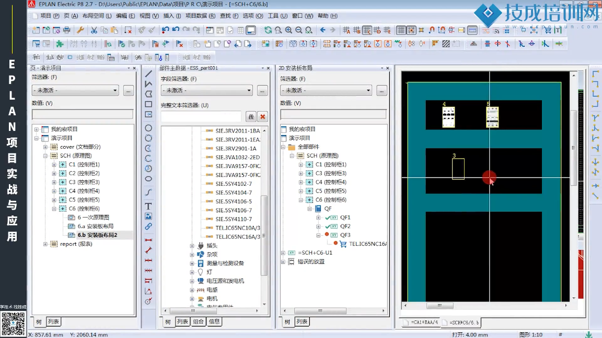Click the full-text filter input field
Image resolution: width=602 pixels, height=338 pixels.
[x=201, y=116]
